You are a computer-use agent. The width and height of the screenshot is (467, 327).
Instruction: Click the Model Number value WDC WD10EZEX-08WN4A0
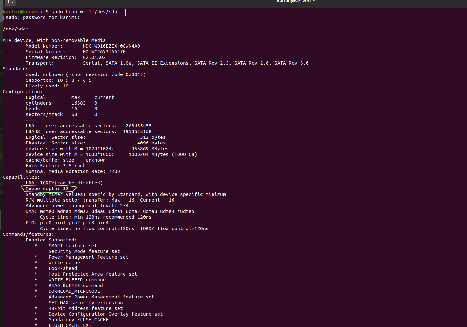(111, 46)
